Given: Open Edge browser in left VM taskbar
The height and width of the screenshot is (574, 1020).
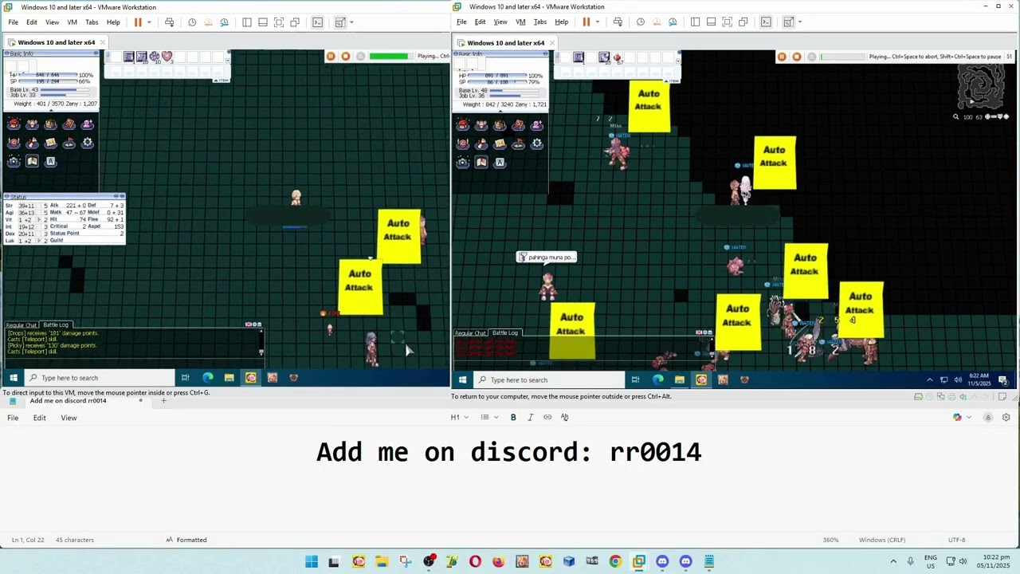Looking at the screenshot, I should [x=207, y=378].
